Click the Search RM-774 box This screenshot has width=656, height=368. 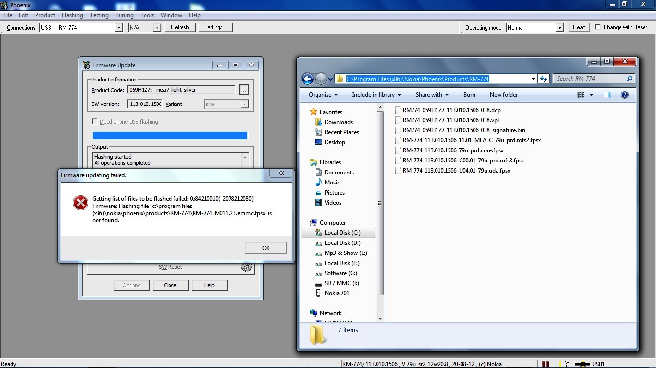pyautogui.click(x=594, y=79)
